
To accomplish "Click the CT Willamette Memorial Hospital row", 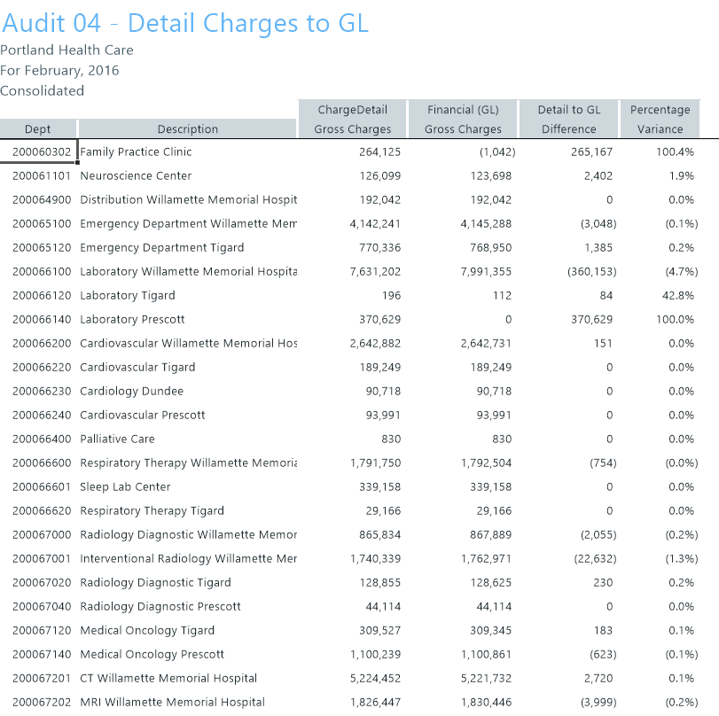I will [168, 679].
